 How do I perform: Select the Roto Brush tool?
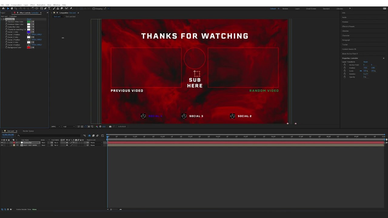(x=66, y=8)
